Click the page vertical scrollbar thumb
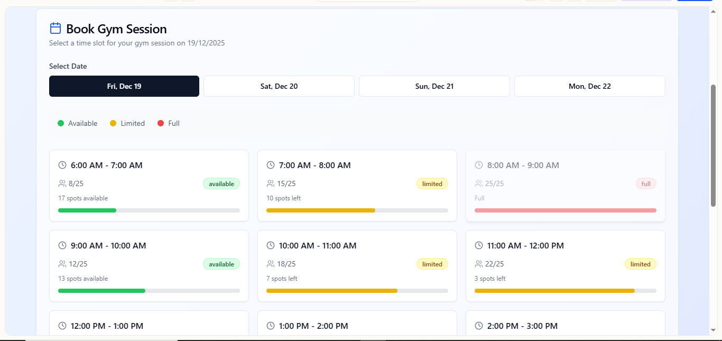 [x=713, y=145]
